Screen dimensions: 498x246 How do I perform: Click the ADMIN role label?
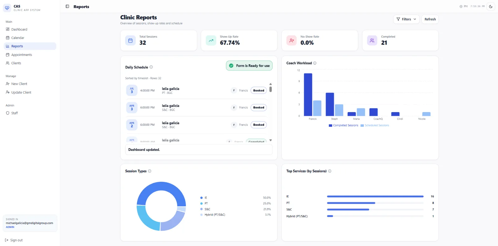(10, 227)
